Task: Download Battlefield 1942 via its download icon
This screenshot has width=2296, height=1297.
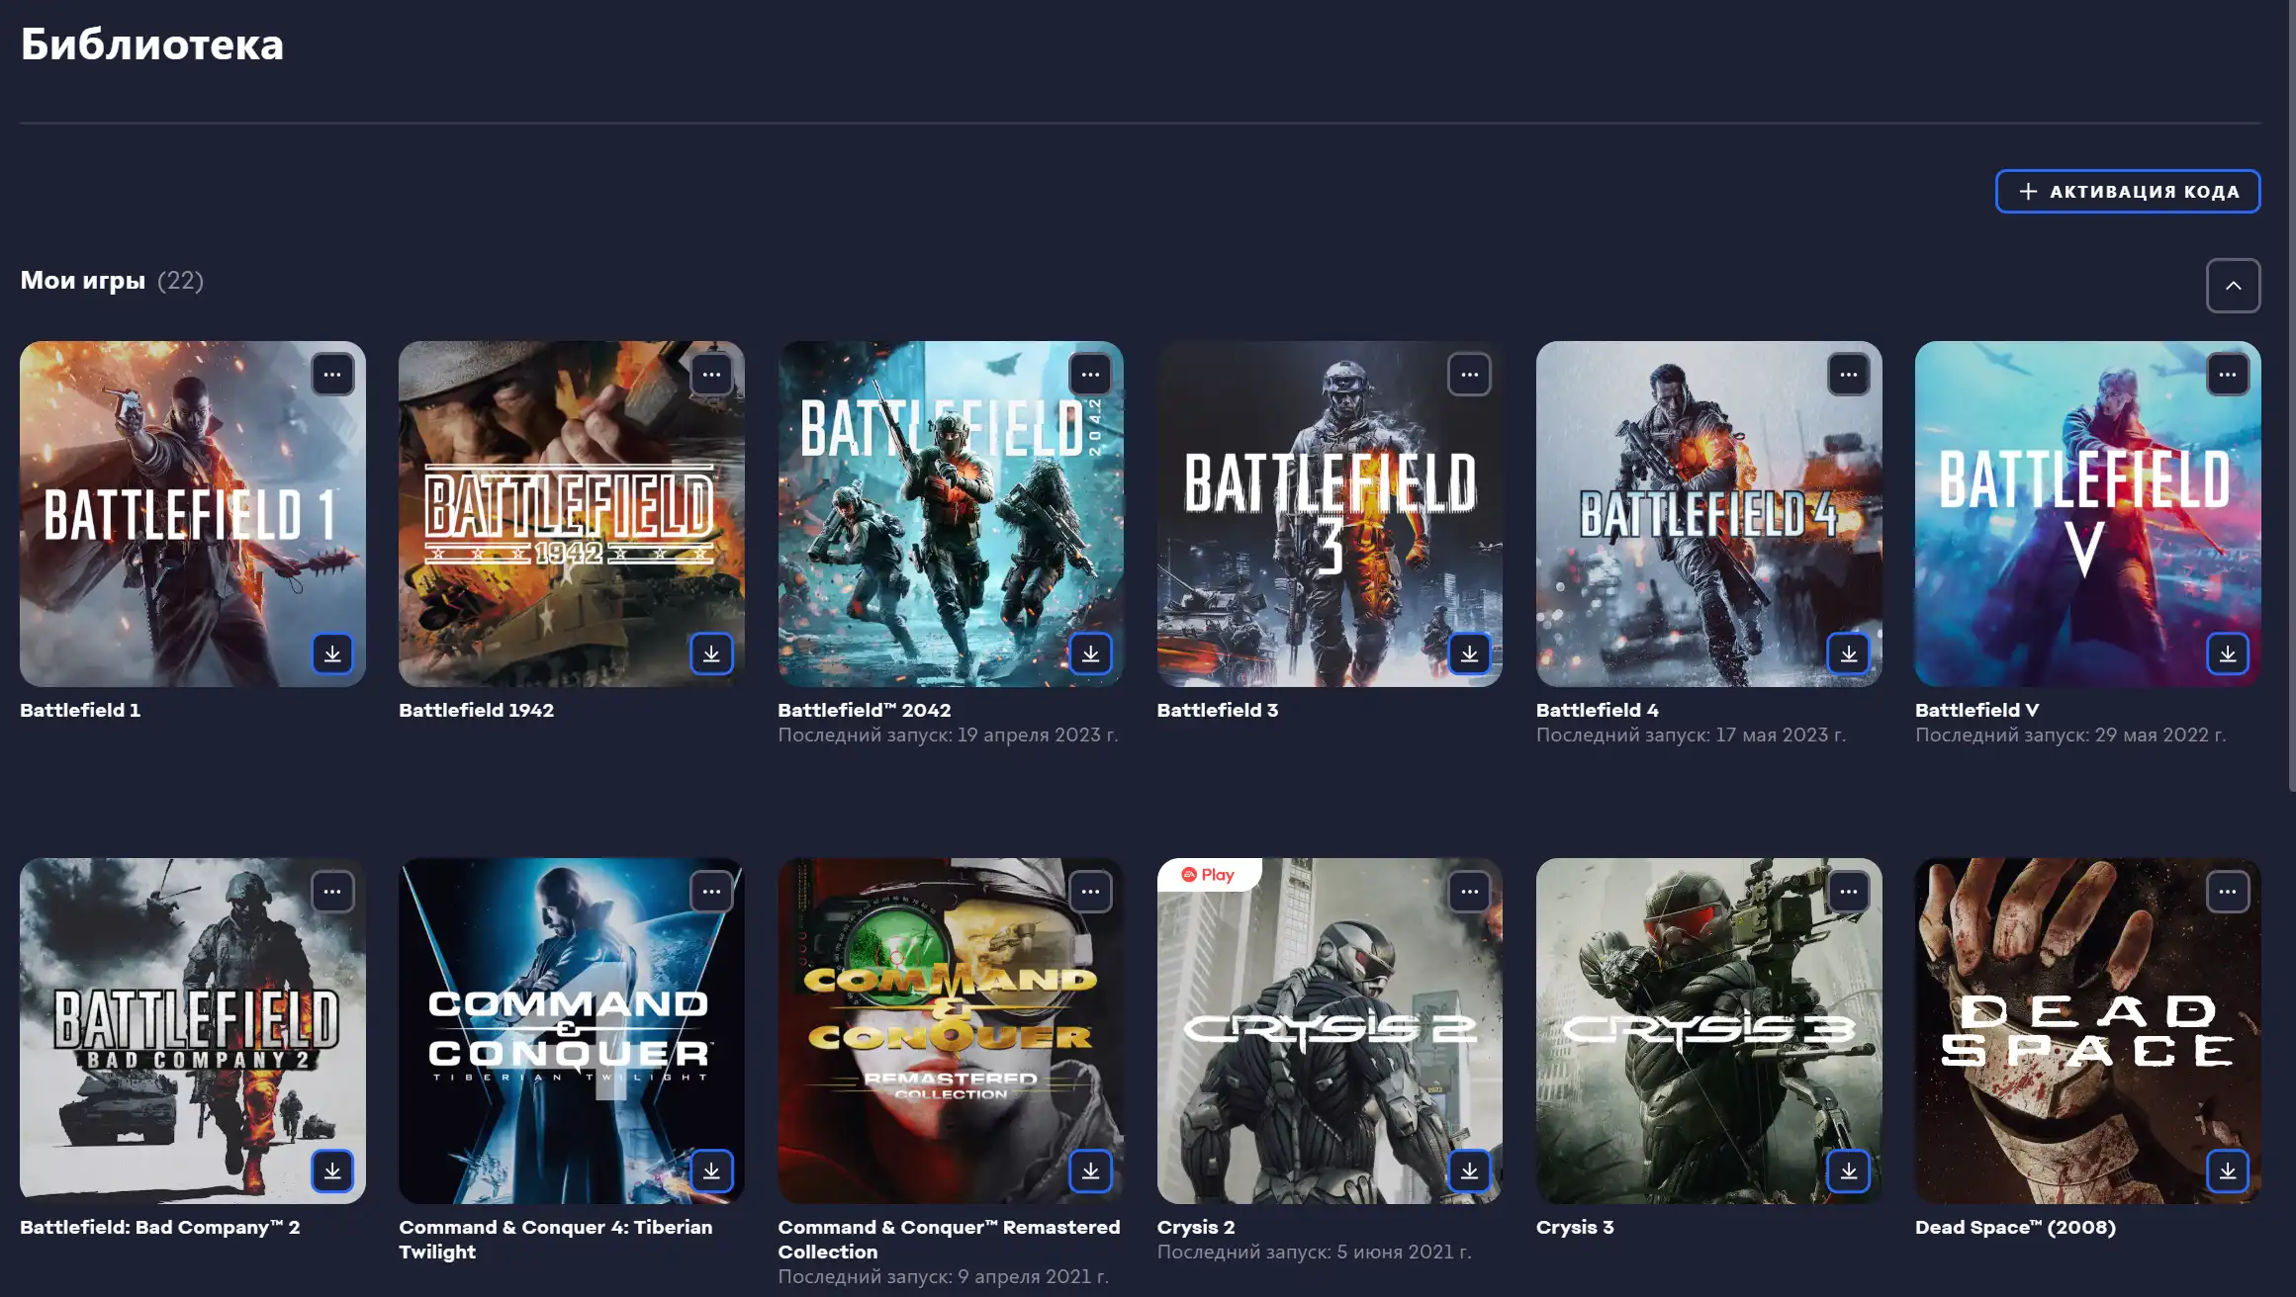Action: 711,653
